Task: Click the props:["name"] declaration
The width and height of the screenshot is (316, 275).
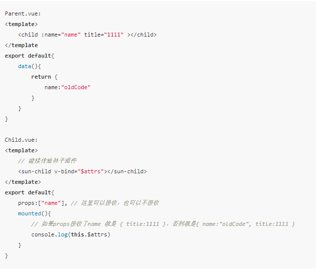Action: (x=43, y=203)
